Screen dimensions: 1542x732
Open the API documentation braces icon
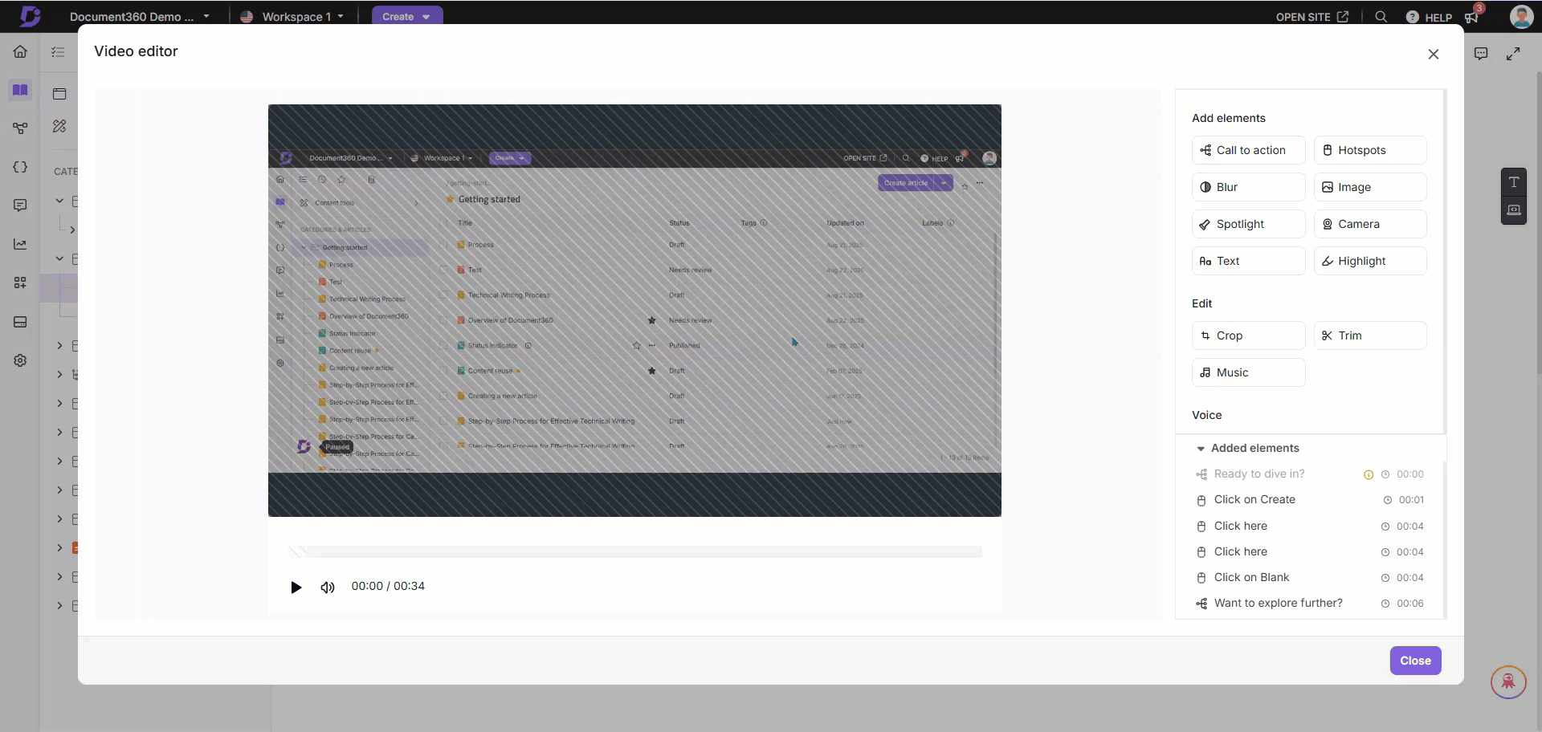pyautogui.click(x=20, y=167)
